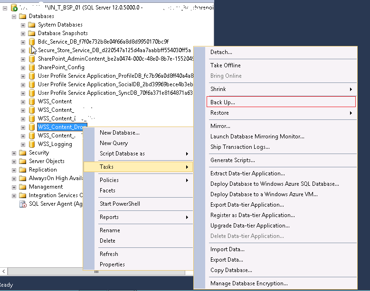Click the Bdc_Service_DB database icon
This screenshot has width=370, height=291.
[x=32, y=42]
